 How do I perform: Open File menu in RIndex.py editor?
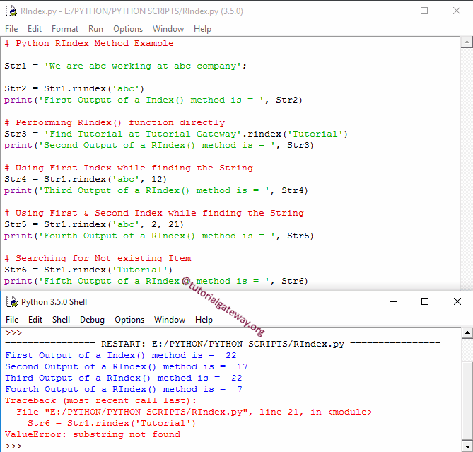(x=11, y=29)
